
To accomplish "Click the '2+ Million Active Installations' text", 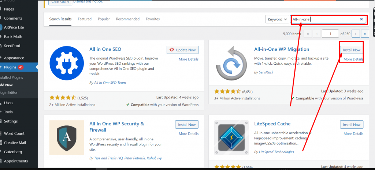I will 72,105.
